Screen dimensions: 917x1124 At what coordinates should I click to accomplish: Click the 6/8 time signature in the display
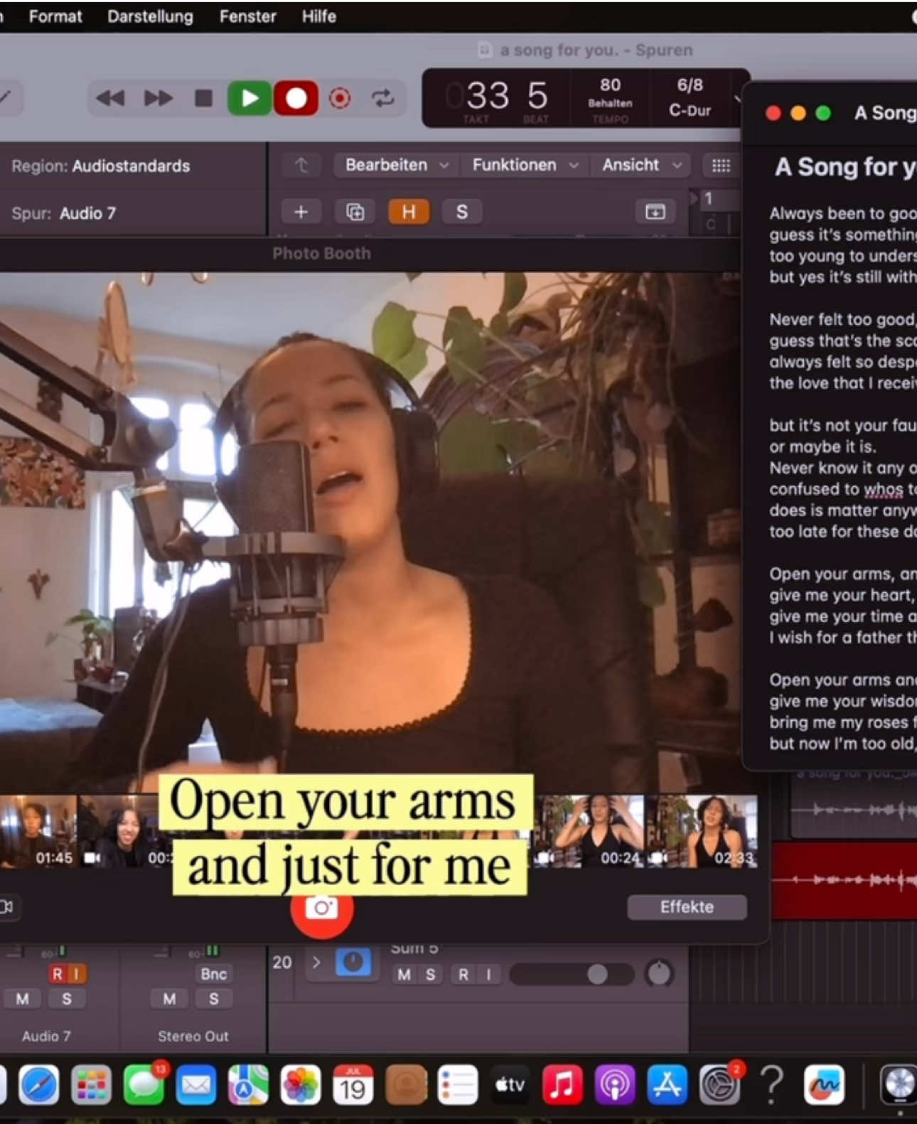pos(690,85)
